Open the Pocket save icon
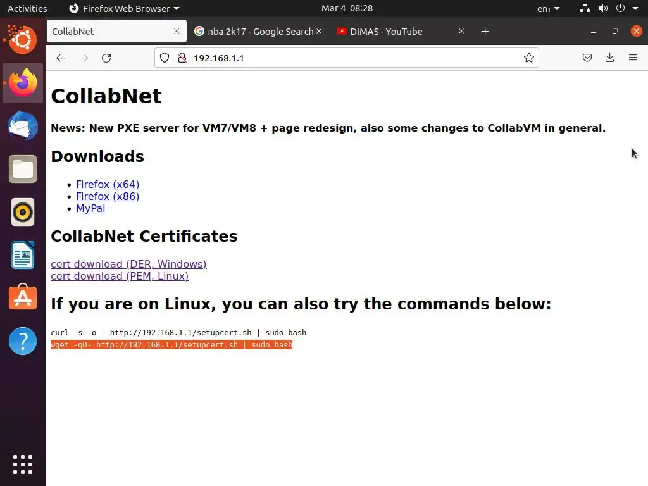 click(x=587, y=58)
